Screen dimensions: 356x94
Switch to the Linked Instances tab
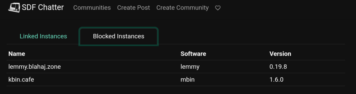coord(43,36)
